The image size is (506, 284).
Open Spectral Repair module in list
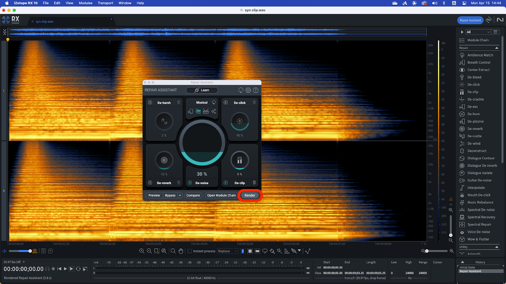coord(479,224)
